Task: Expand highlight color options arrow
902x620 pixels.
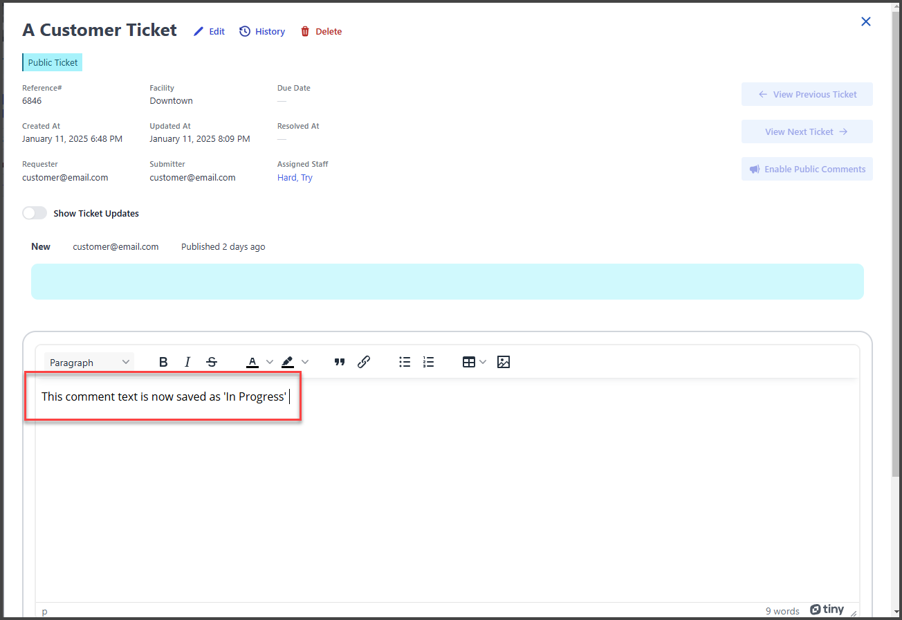Action: click(x=305, y=362)
